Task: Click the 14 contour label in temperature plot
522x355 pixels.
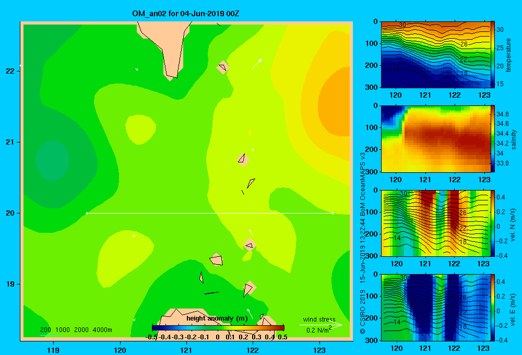Action: 396,69
